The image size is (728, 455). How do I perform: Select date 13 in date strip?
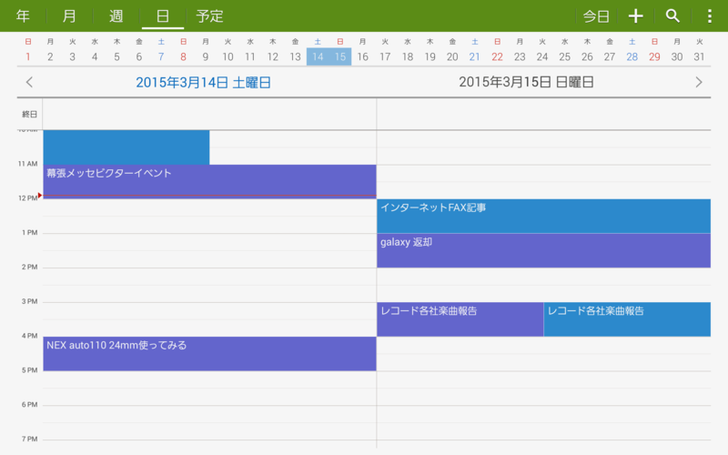(x=295, y=56)
